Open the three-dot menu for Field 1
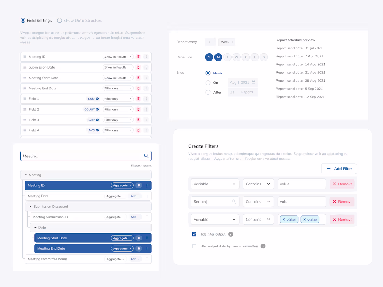Image resolution: width=383 pixels, height=287 pixels. tap(147, 99)
